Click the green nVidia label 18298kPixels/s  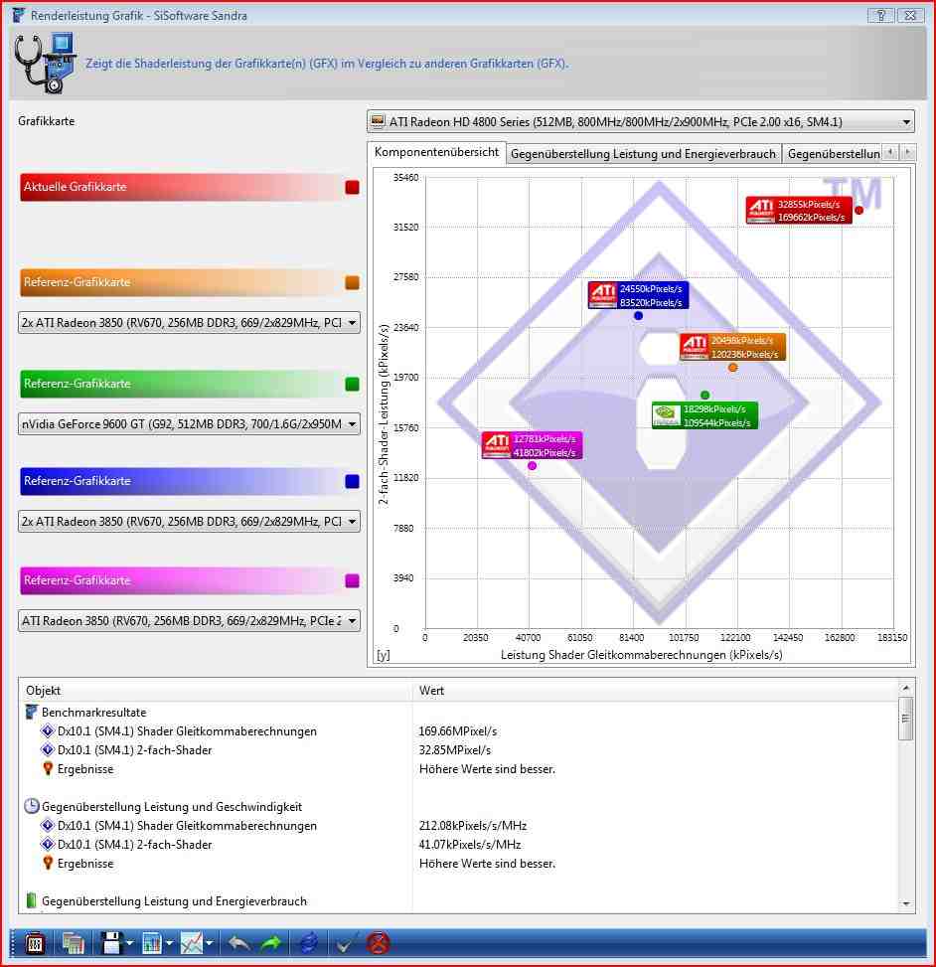tap(704, 415)
